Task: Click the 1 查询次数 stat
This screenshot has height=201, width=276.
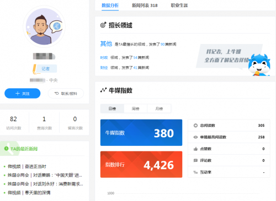Action: tap(44, 123)
